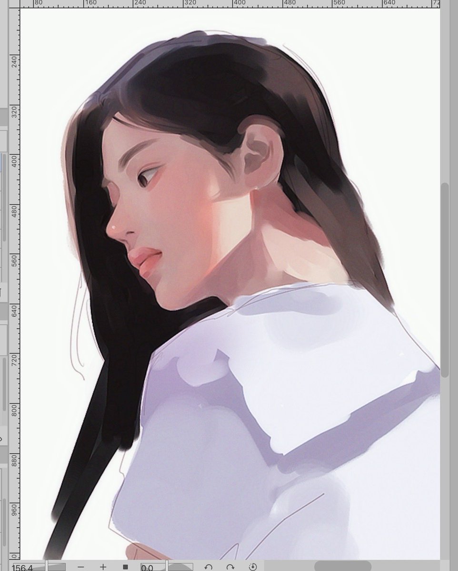The width and height of the screenshot is (458, 571).
Task: Click the vertical scrollbar thumb
Action: point(445,279)
